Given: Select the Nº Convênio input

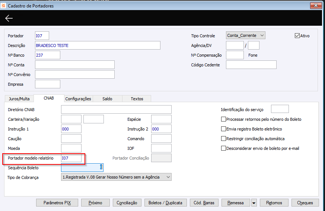Looking at the screenshot, I should pyautogui.click(x=75, y=75).
